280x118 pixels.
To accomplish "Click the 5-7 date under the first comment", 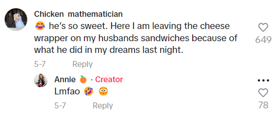I will [x=40, y=64].
